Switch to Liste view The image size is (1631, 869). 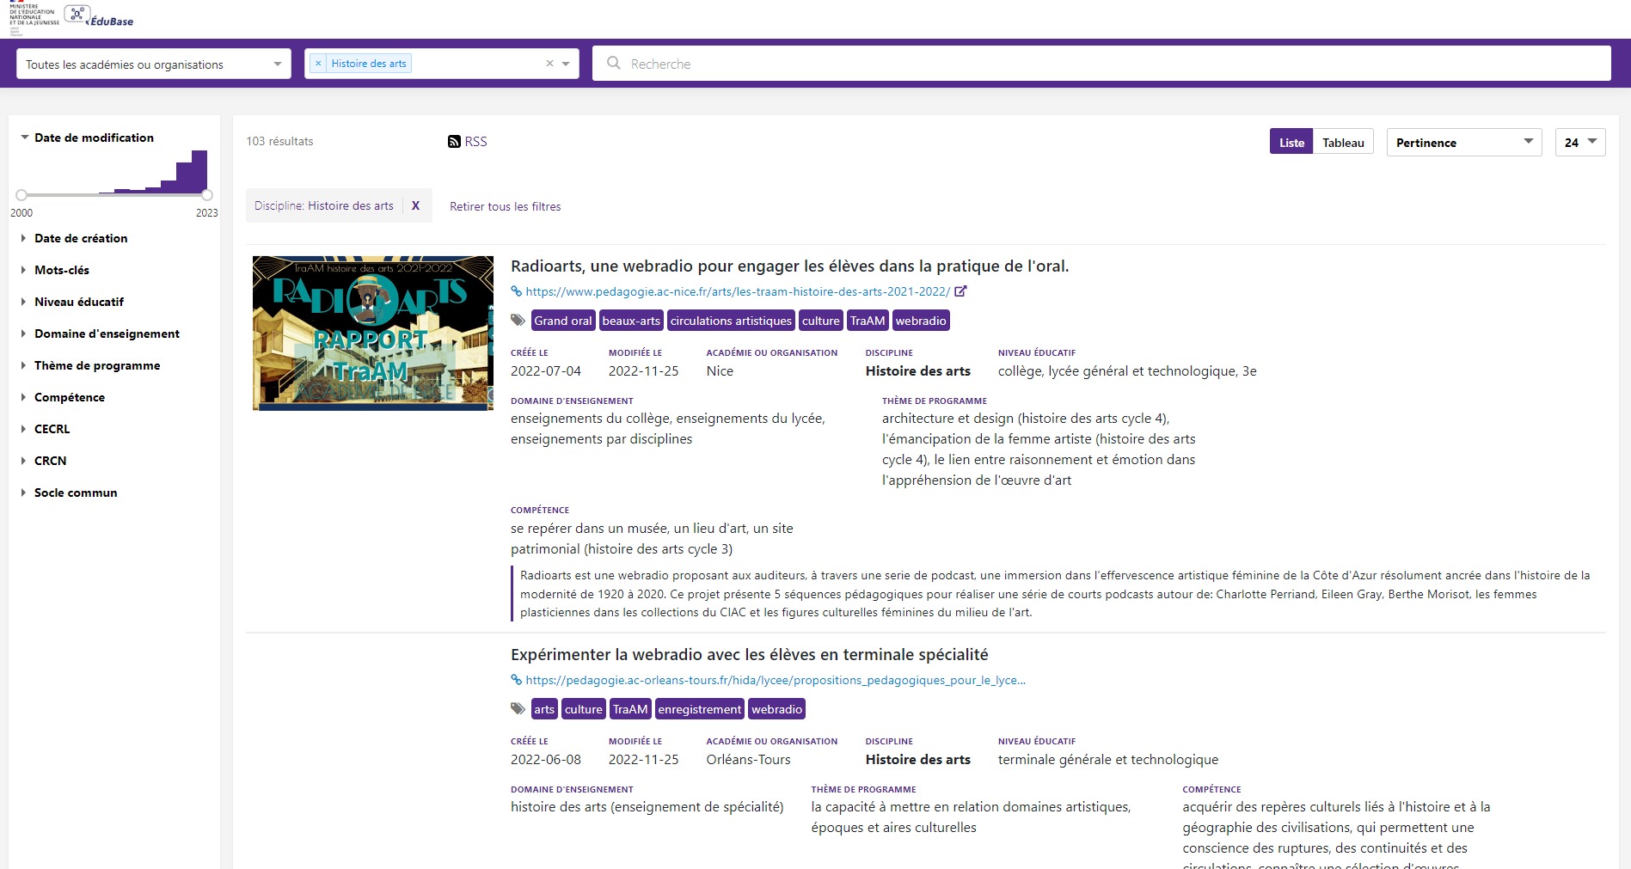tap(1291, 142)
